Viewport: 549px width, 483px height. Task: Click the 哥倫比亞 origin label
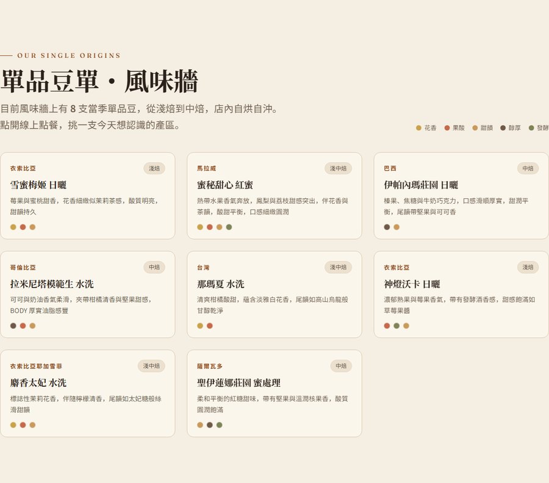pyautogui.click(x=23, y=267)
